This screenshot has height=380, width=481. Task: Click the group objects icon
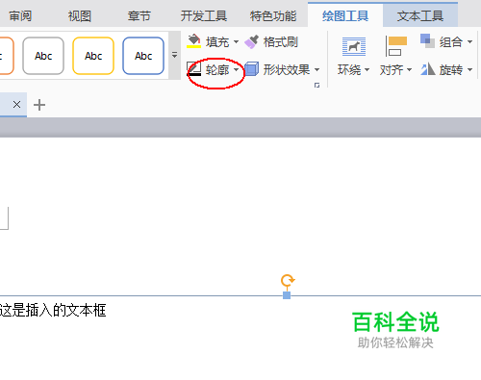click(x=427, y=41)
